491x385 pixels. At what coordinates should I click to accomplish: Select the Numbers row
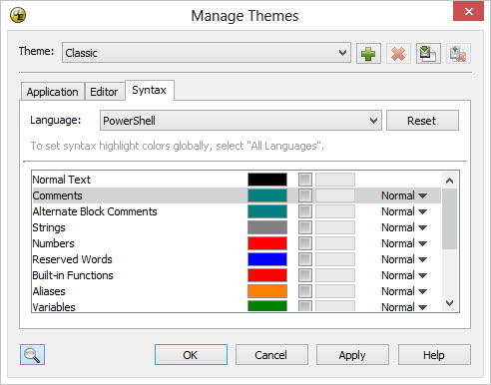[237, 243]
